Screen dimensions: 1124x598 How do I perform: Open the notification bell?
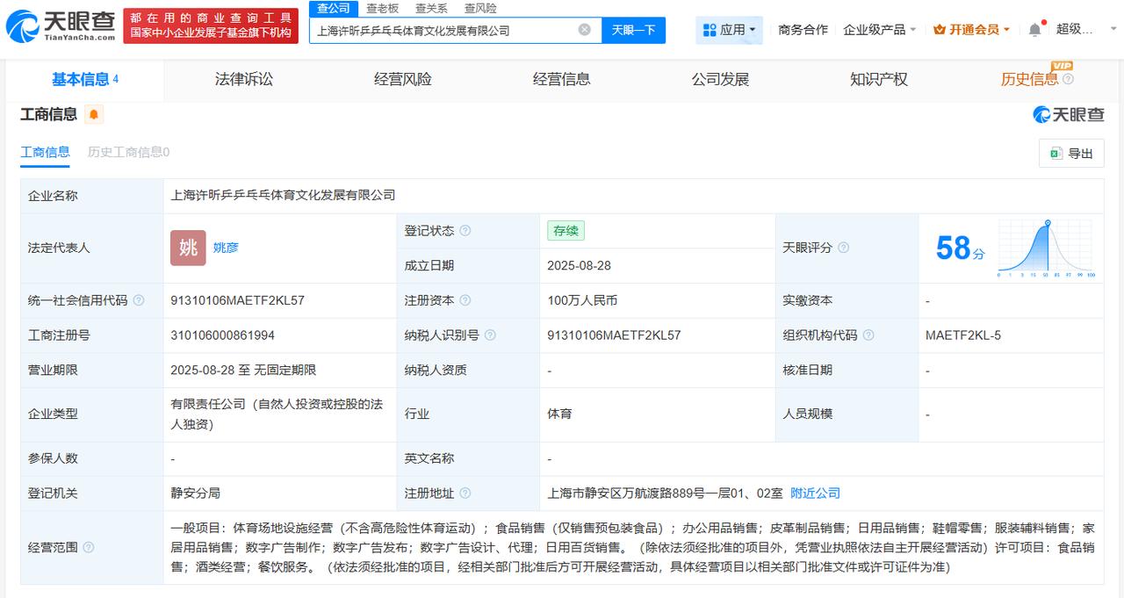(1034, 30)
